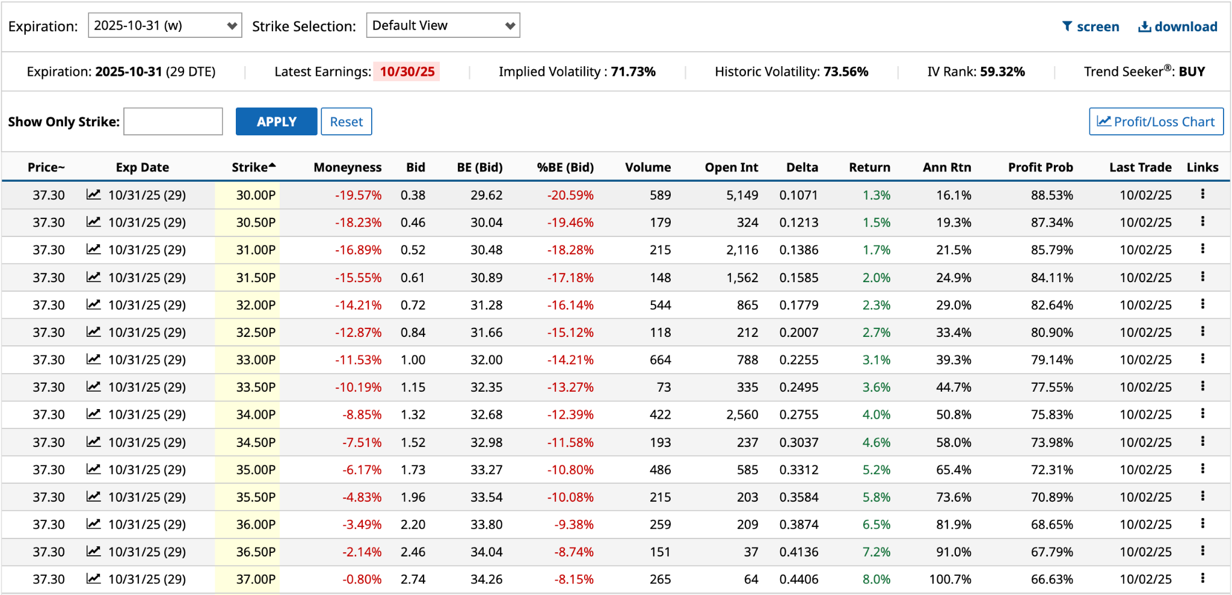1232x595 pixels.
Task: Download the options data
Action: (x=1177, y=26)
